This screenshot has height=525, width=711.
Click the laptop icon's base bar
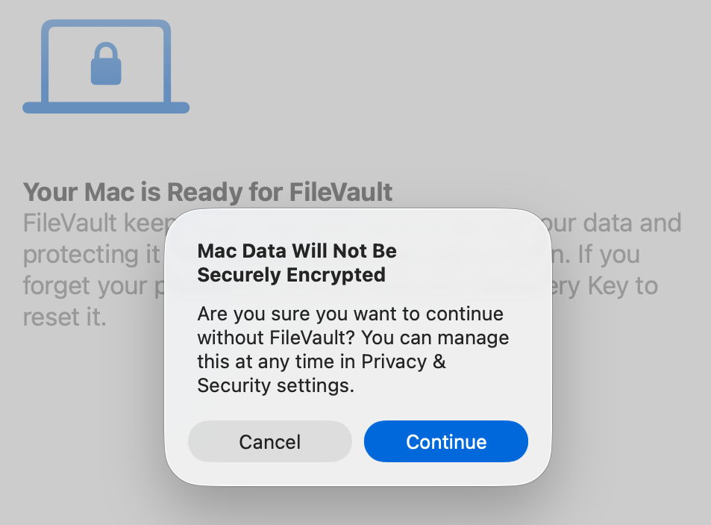[106, 108]
